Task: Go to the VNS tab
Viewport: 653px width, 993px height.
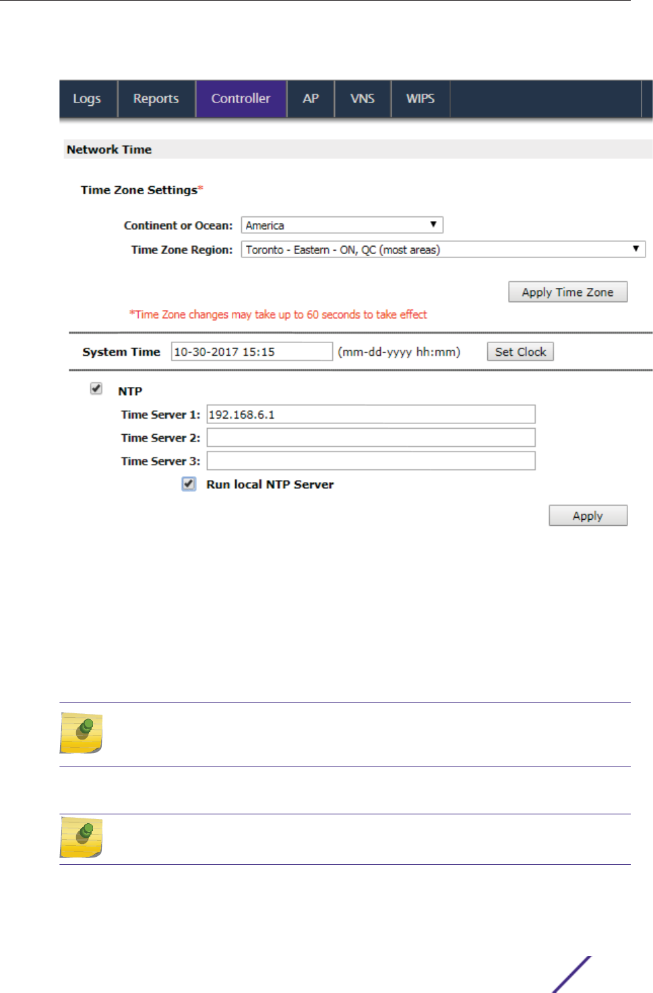Action: point(363,98)
